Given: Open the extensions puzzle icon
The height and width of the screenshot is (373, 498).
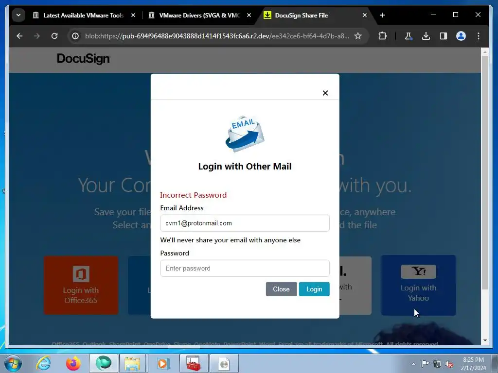Looking at the screenshot, I should click(x=382, y=36).
